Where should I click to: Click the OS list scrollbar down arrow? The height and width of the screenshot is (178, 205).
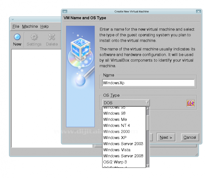[x=148, y=166]
